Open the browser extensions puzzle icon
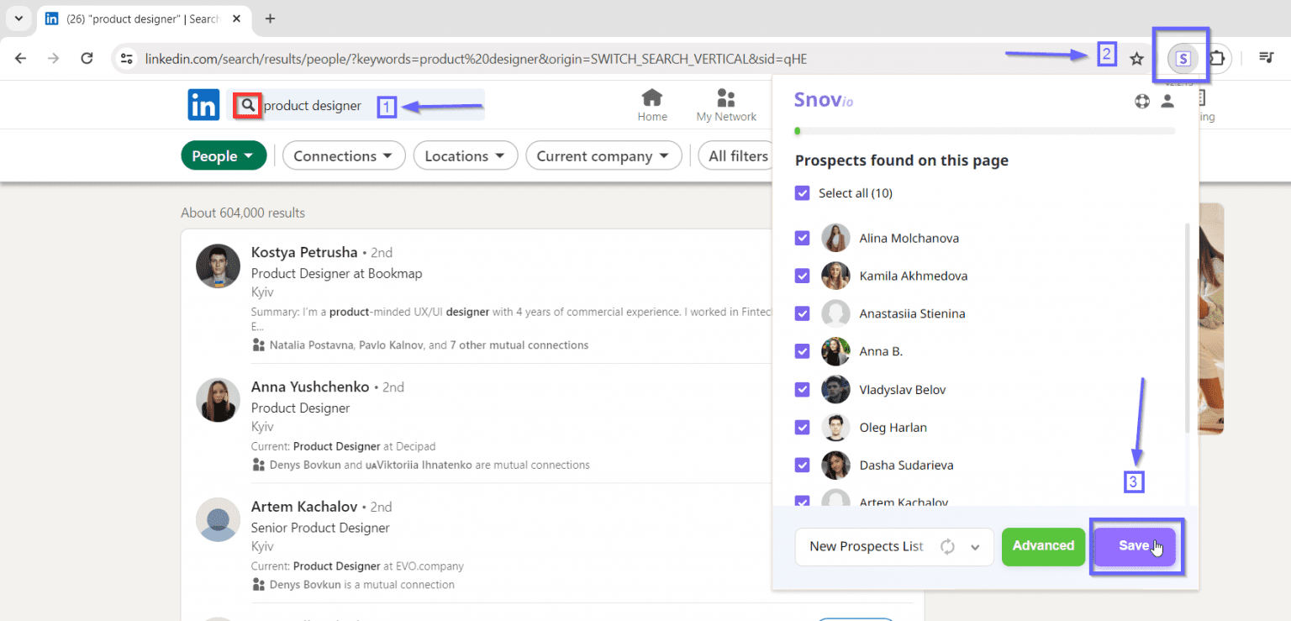1291x621 pixels. (1217, 58)
